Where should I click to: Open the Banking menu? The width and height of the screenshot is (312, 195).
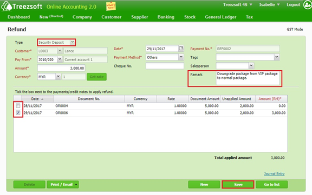pos(166,17)
